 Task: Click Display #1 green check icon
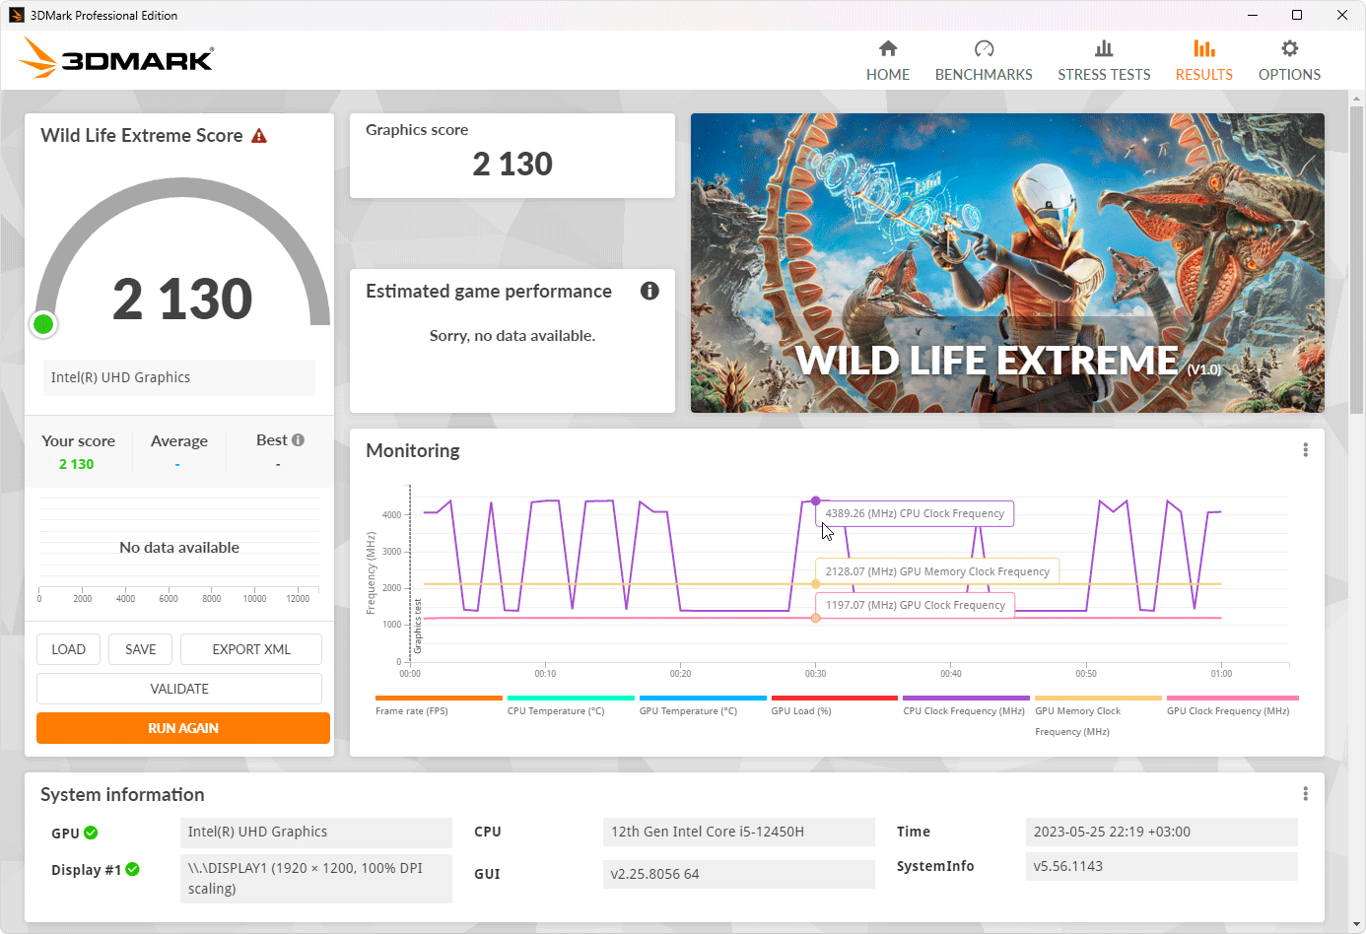coord(132,869)
